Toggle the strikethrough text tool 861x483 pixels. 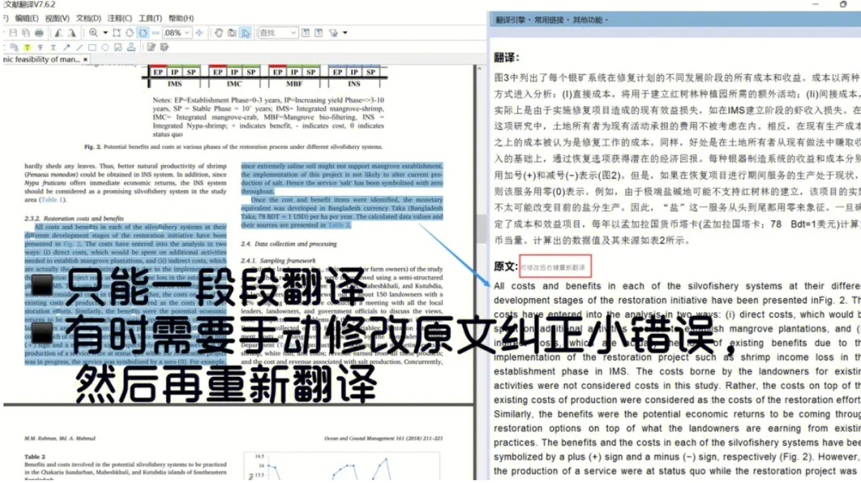click(x=41, y=47)
